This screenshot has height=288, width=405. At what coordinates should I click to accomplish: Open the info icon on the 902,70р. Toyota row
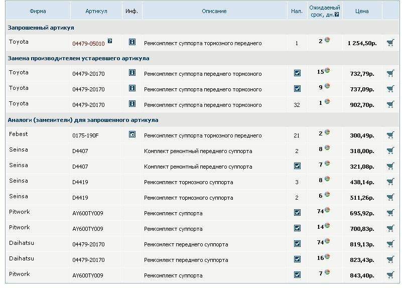coord(132,104)
